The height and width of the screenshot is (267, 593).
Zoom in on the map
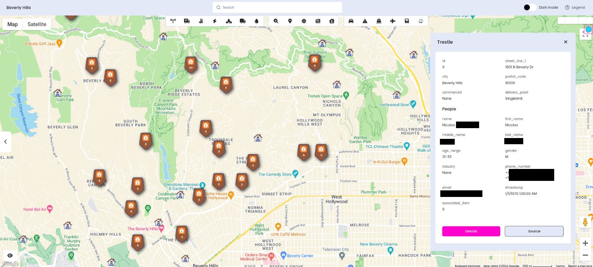coord(585,243)
